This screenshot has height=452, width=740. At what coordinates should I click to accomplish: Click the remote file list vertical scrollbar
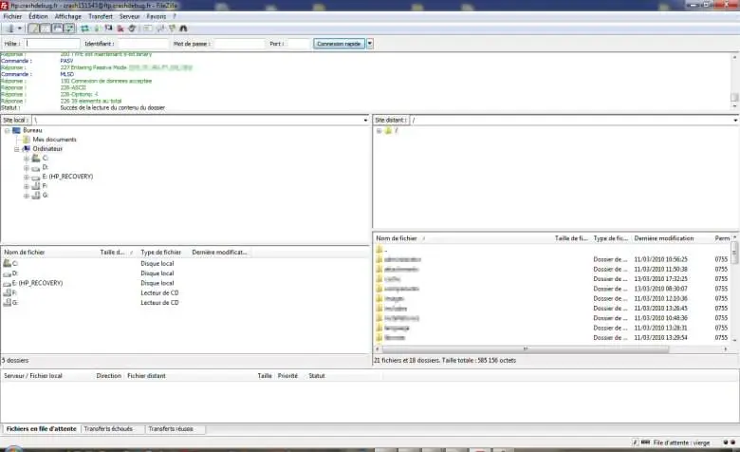(x=734, y=287)
